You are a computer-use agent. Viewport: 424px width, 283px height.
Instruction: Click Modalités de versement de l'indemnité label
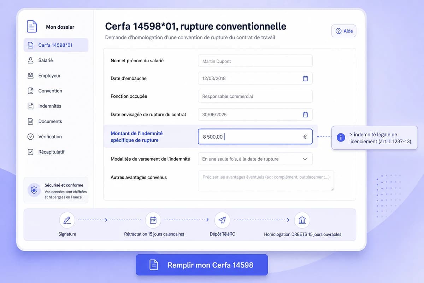(x=151, y=159)
